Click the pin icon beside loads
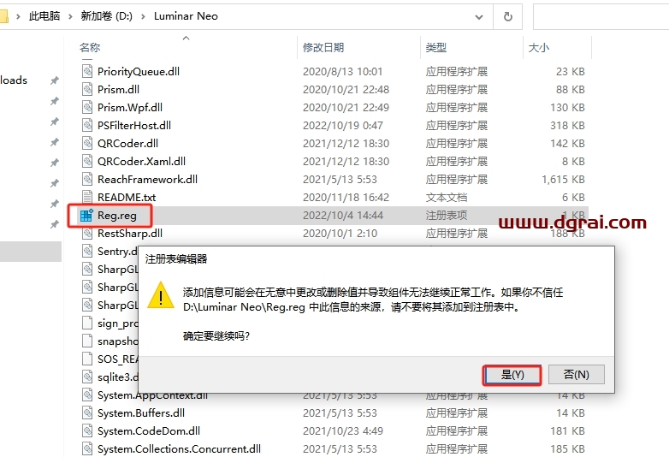669x457 pixels. click(54, 80)
